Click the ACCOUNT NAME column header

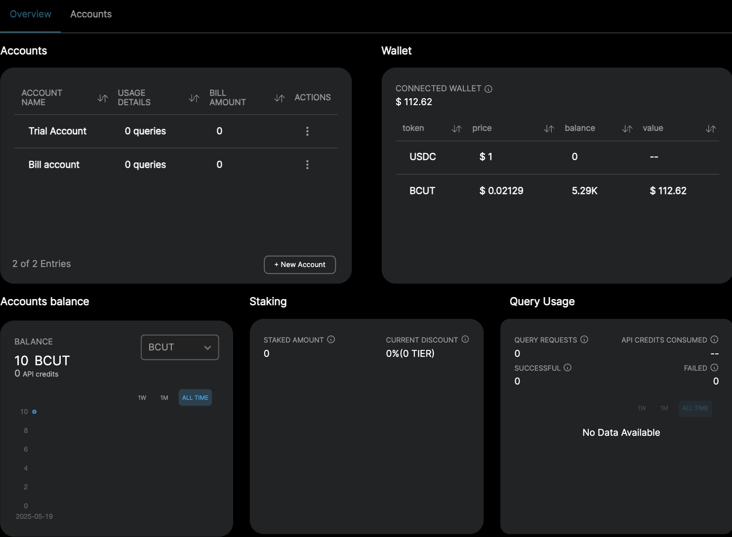(x=42, y=98)
